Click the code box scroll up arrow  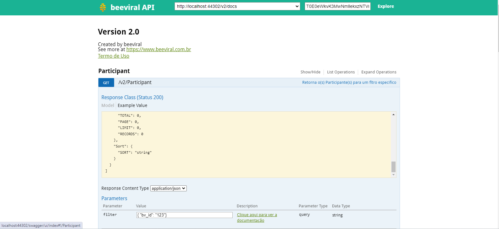click(393, 114)
